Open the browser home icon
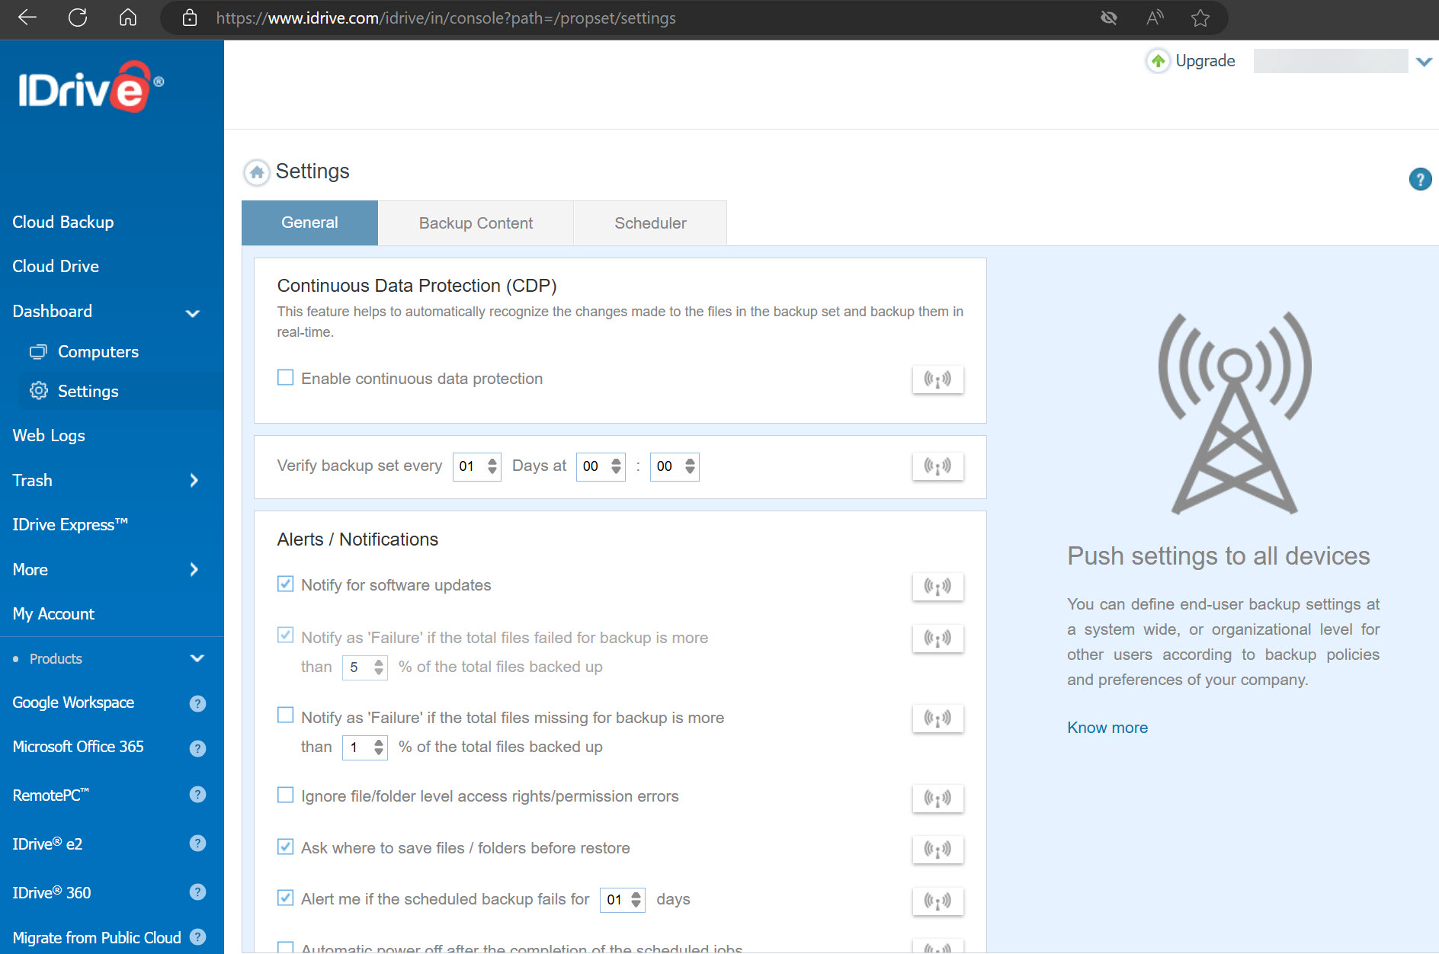The image size is (1439, 954). 128,18
